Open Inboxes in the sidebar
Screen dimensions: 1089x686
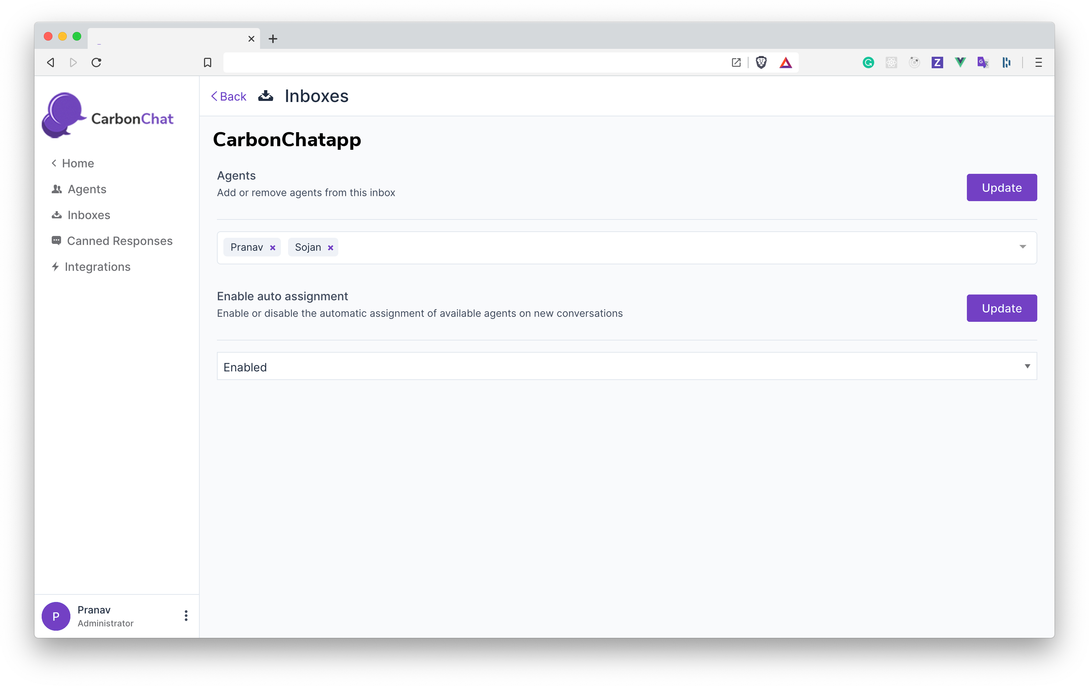pos(88,215)
